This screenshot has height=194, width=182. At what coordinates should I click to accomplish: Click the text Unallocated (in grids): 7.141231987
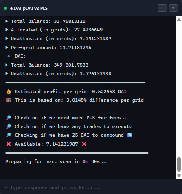61,39
